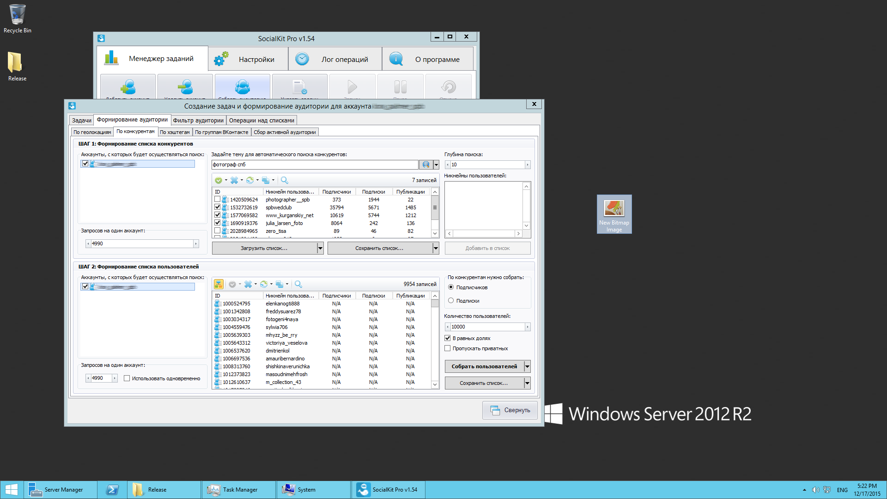
Task: Click Step 2 'Сохранить список...' button
Action: 485,383
